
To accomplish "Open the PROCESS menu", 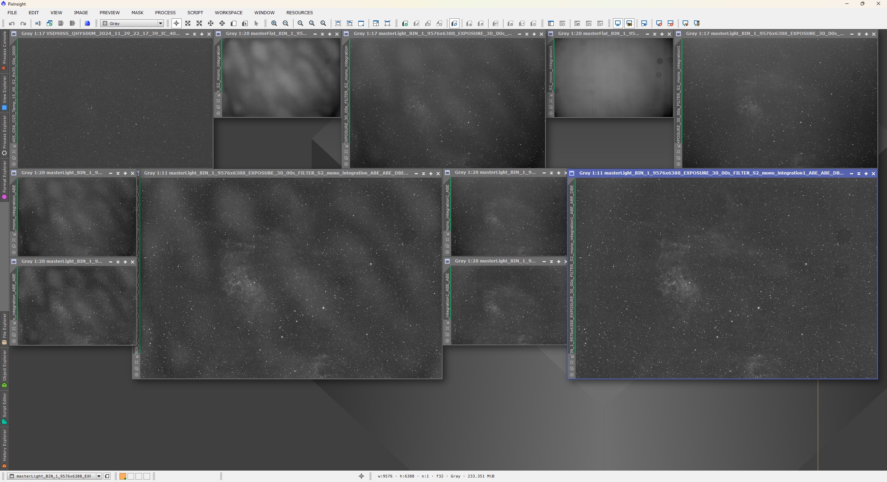I will coord(165,12).
